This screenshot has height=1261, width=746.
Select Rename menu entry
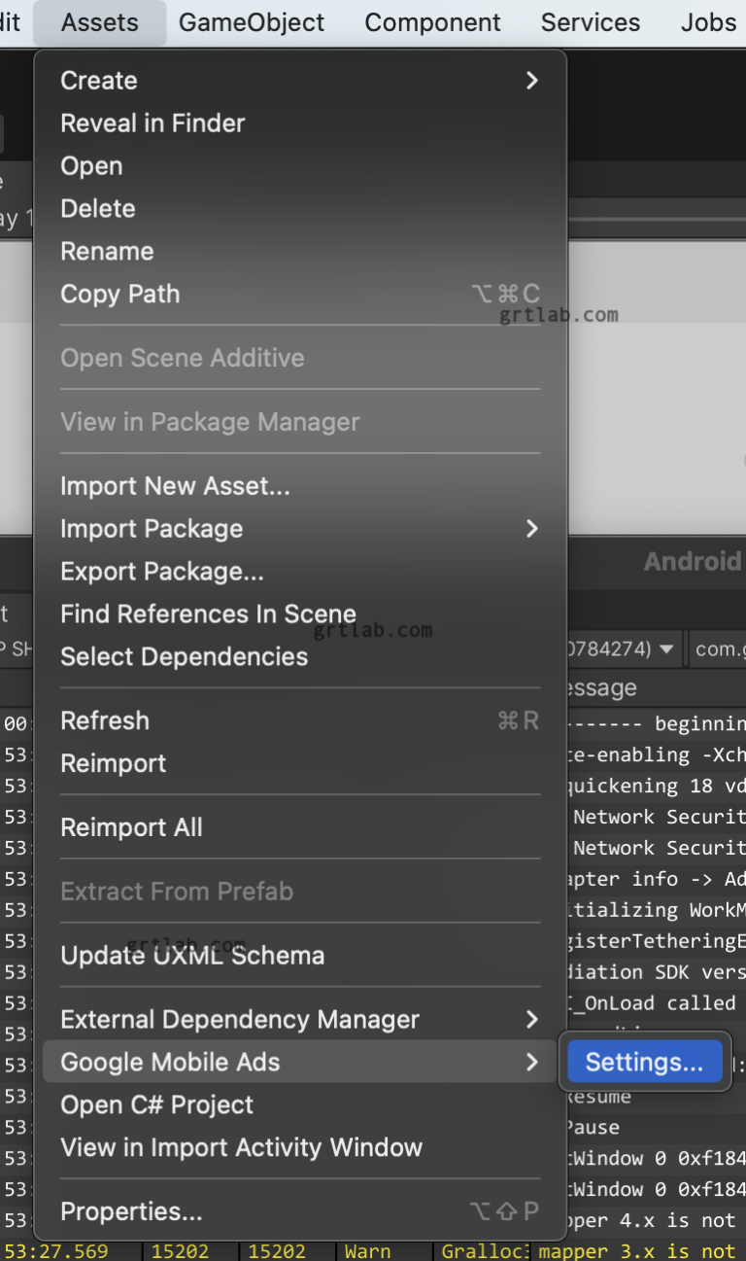pos(300,252)
